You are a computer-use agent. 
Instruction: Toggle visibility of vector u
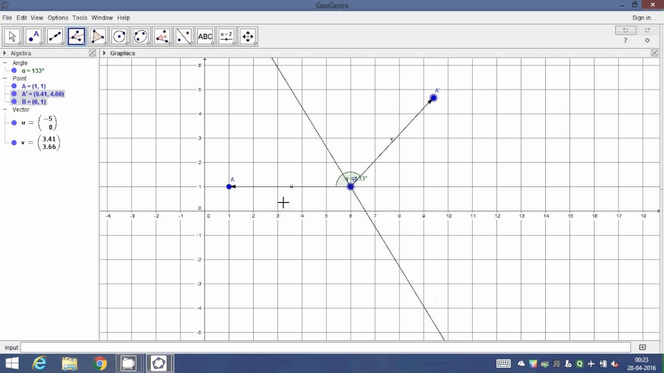coord(14,123)
